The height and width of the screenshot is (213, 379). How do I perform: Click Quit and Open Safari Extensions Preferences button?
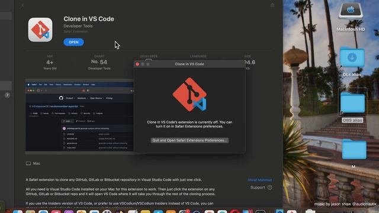(189, 140)
